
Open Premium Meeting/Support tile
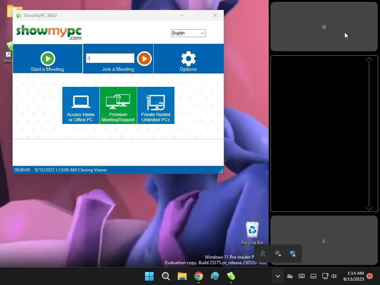(118, 105)
